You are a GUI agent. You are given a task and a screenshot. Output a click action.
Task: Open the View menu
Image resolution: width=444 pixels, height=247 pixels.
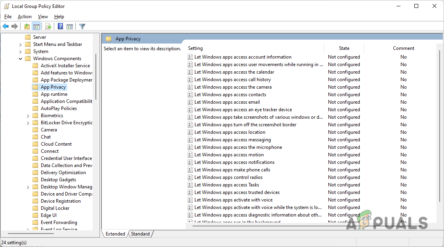coord(43,17)
